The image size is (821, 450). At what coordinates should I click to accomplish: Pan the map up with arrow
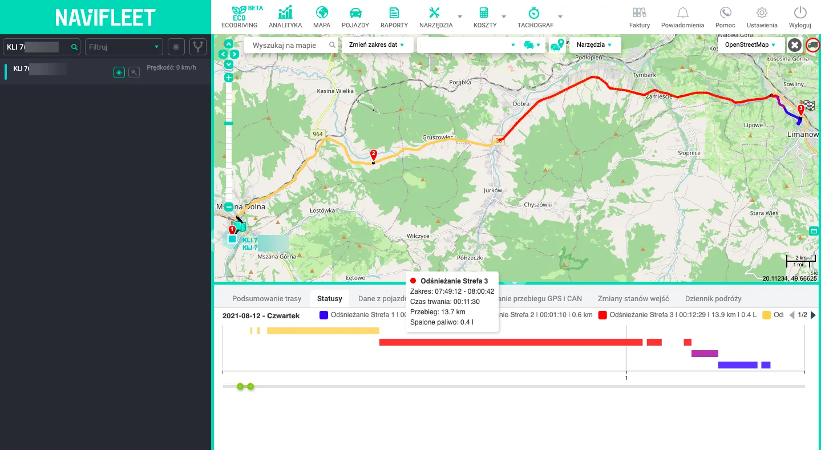point(229,44)
